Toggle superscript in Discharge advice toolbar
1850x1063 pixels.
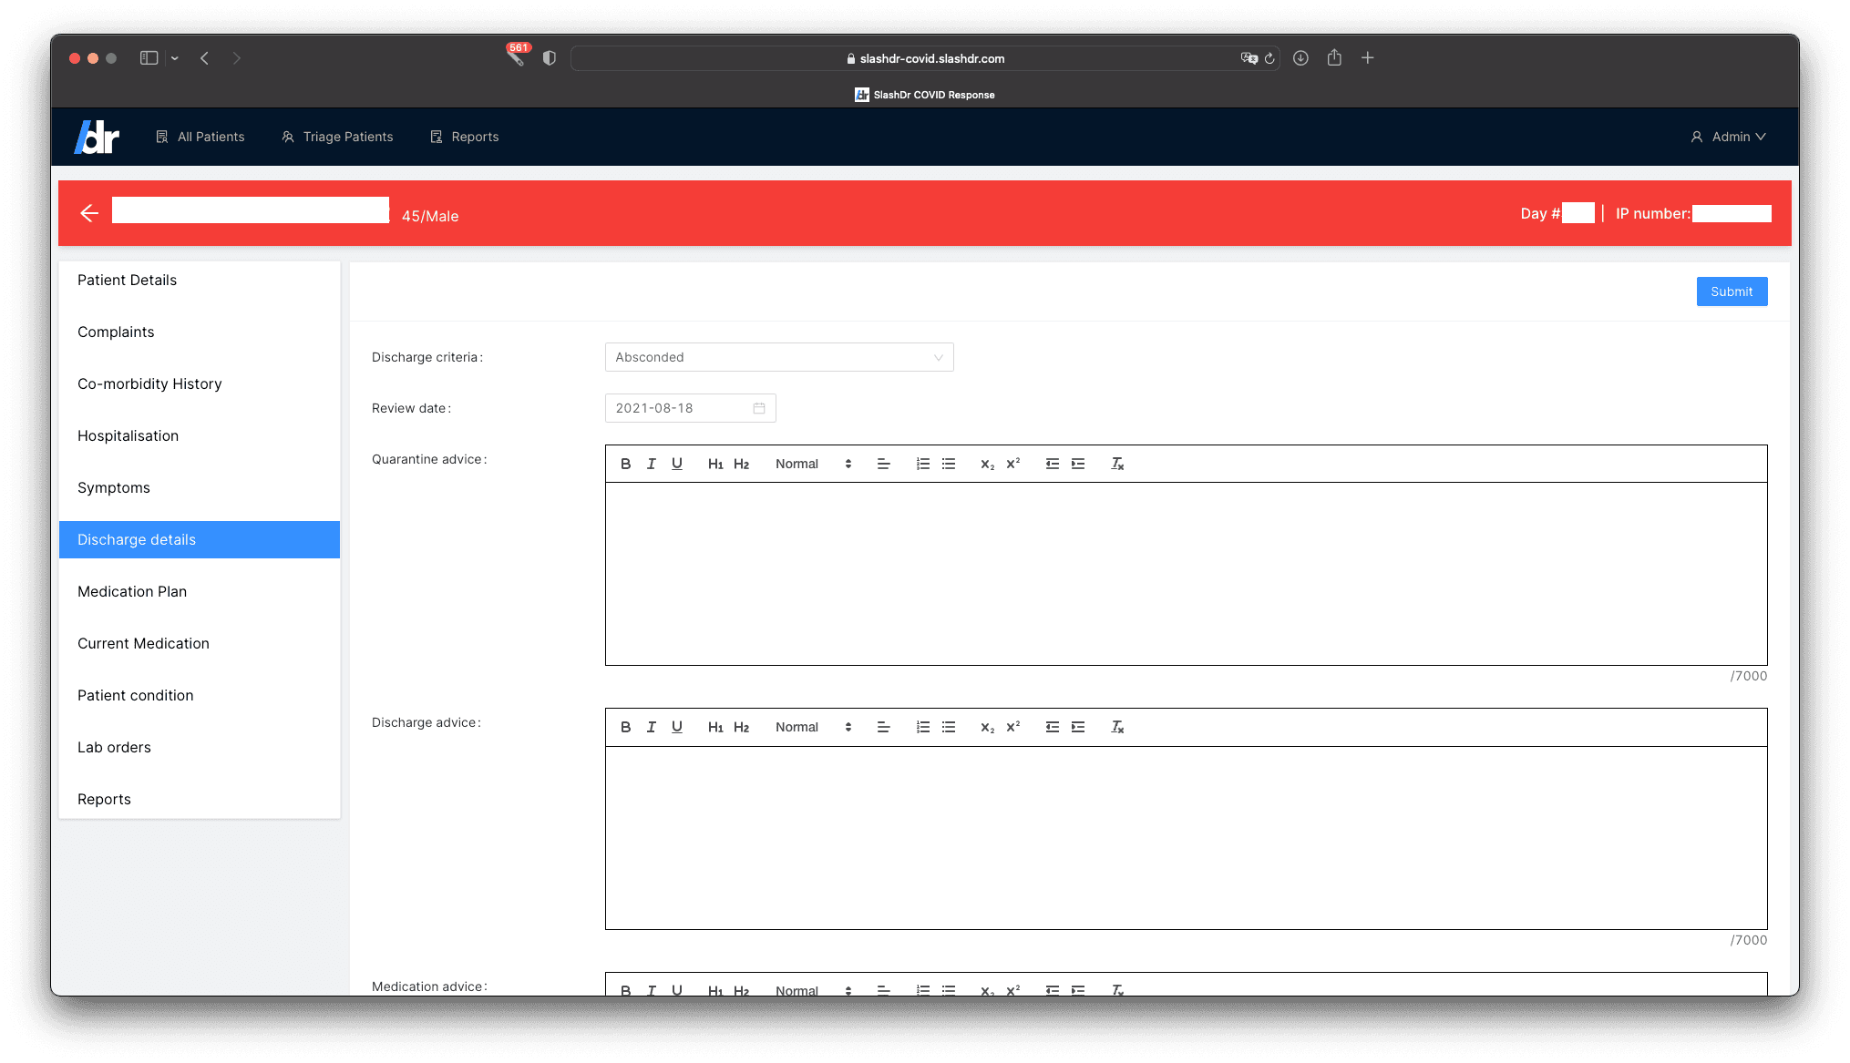pos(1012,727)
